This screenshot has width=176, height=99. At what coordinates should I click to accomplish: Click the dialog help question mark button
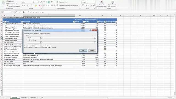click(90, 30)
